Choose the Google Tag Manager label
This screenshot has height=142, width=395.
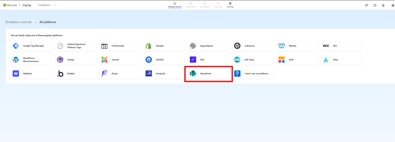34,46
